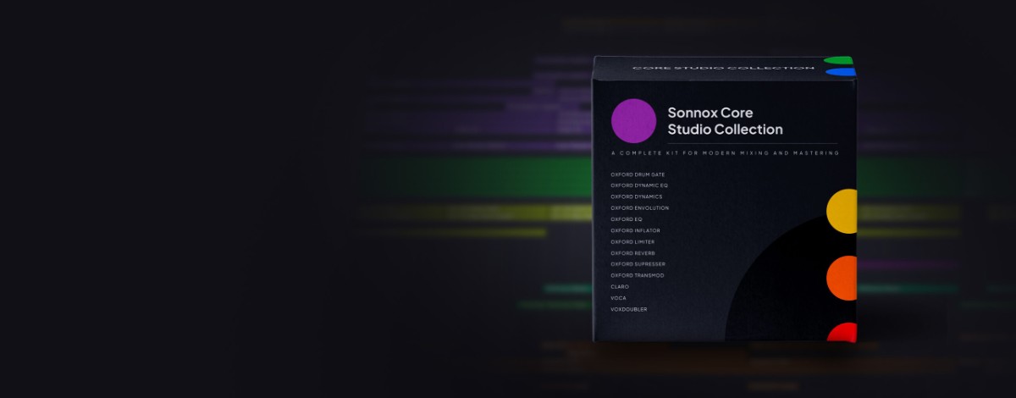
Task: Click the yellow circle on the box edge
Action: coord(842,212)
